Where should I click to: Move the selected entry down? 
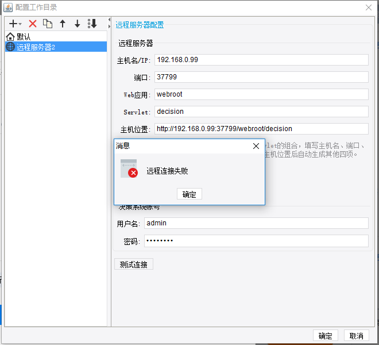pos(78,24)
